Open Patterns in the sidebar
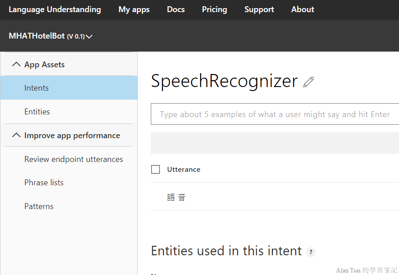Screen dimensions: 399x275 pos(39,206)
